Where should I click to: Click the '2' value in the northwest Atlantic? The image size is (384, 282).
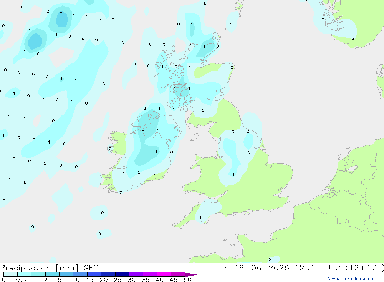pos(61,13)
